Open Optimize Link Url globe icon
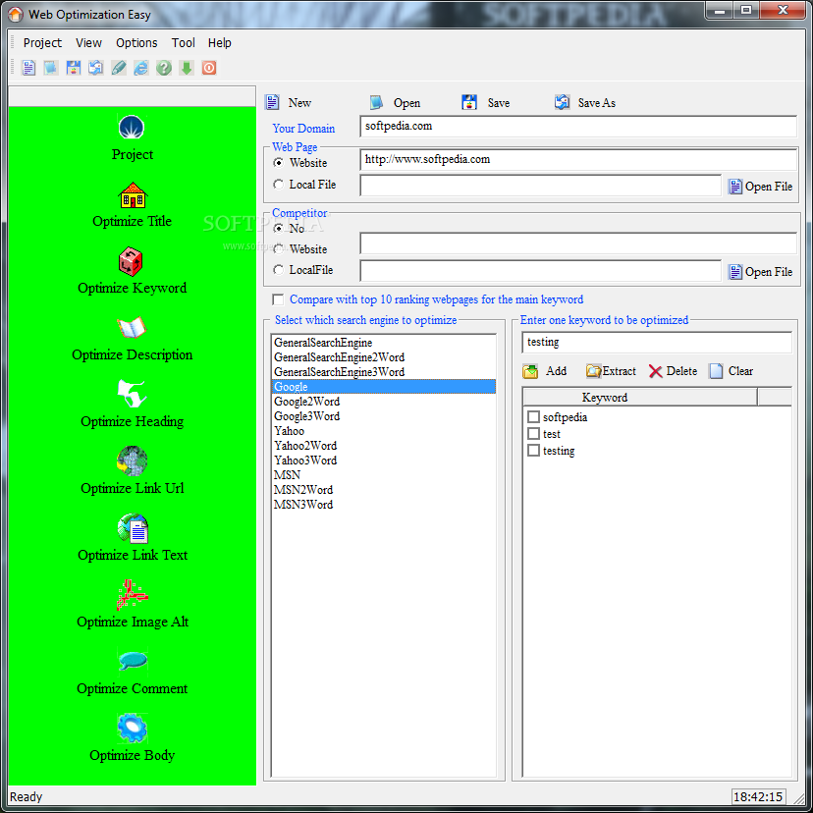The width and height of the screenshot is (813, 813). (132, 461)
